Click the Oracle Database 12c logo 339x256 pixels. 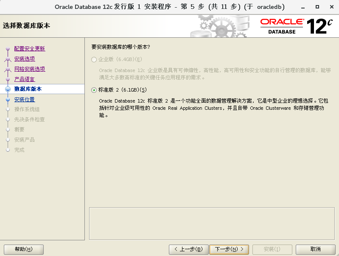pyautogui.click(x=296, y=26)
